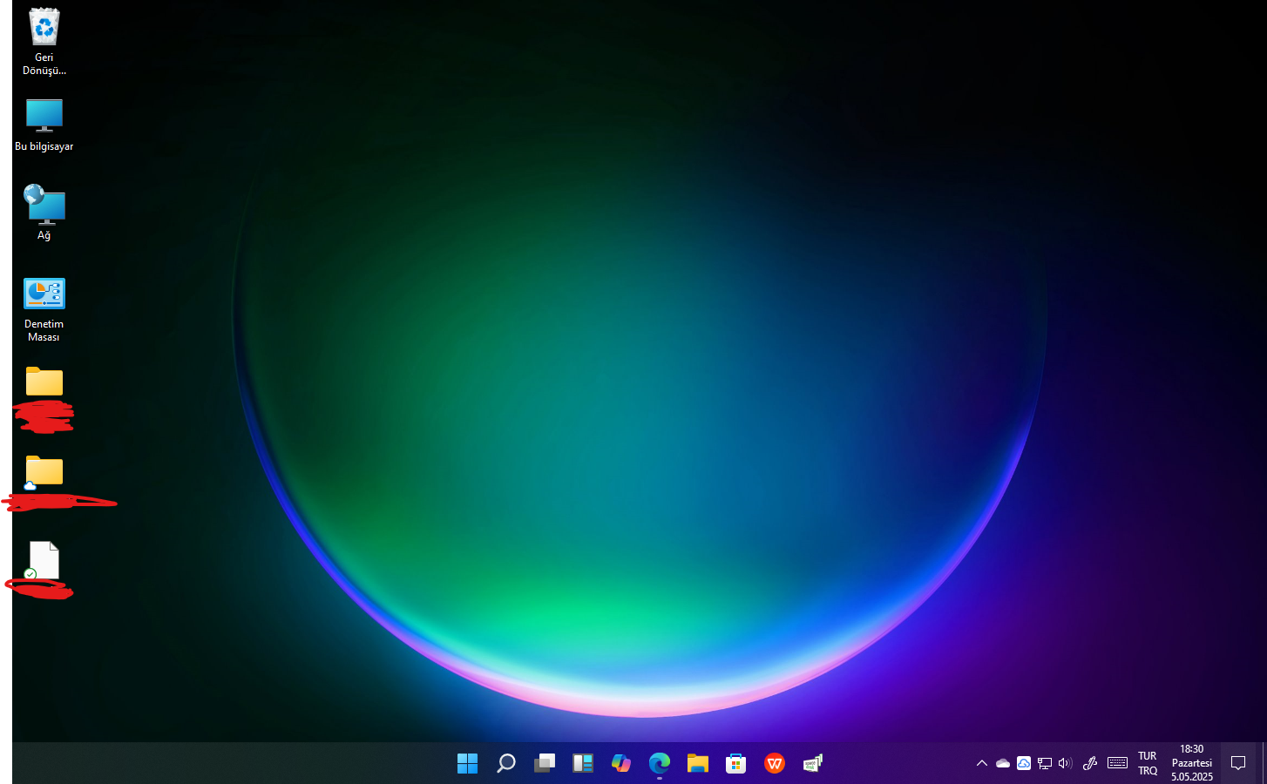
Task: Open the notification center speech bubble
Action: pos(1238,763)
